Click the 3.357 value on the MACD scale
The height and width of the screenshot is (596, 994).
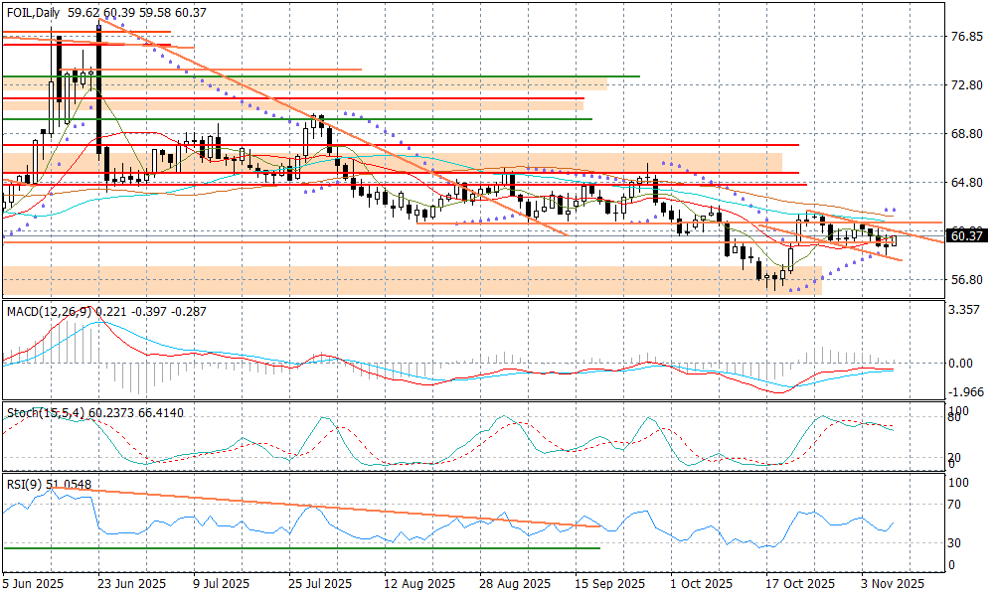966,310
